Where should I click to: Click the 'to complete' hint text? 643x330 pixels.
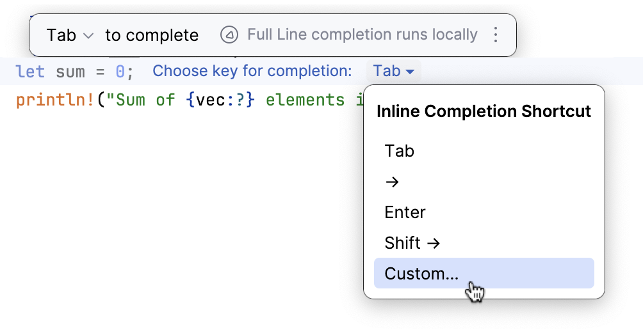pos(152,36)
